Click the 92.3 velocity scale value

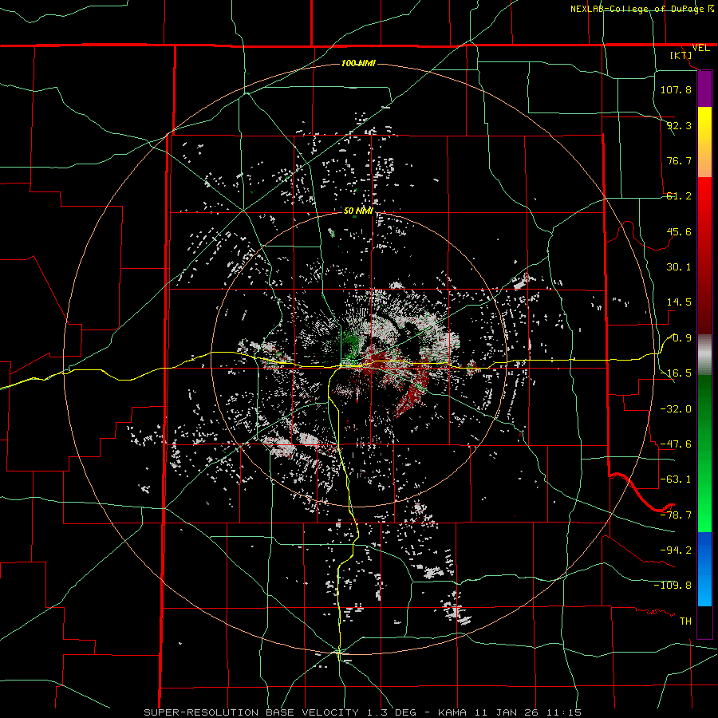(679, 125)
